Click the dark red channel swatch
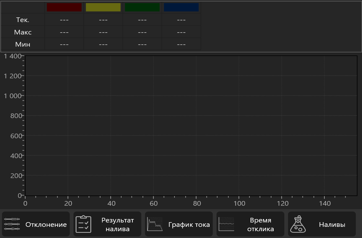The height and width of the screenshot is (238, 362). (x=64, y=7)
